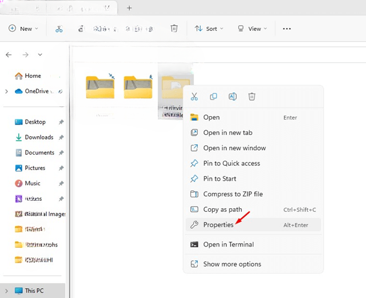Viewport: 366px width, 298px height.
Task: Click the copy-style icon in toolbar
Action: tap(81, 29)
